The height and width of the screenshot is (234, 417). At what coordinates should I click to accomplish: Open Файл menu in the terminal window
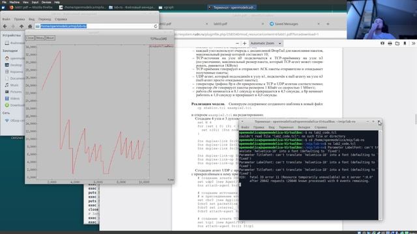(245, 127)
